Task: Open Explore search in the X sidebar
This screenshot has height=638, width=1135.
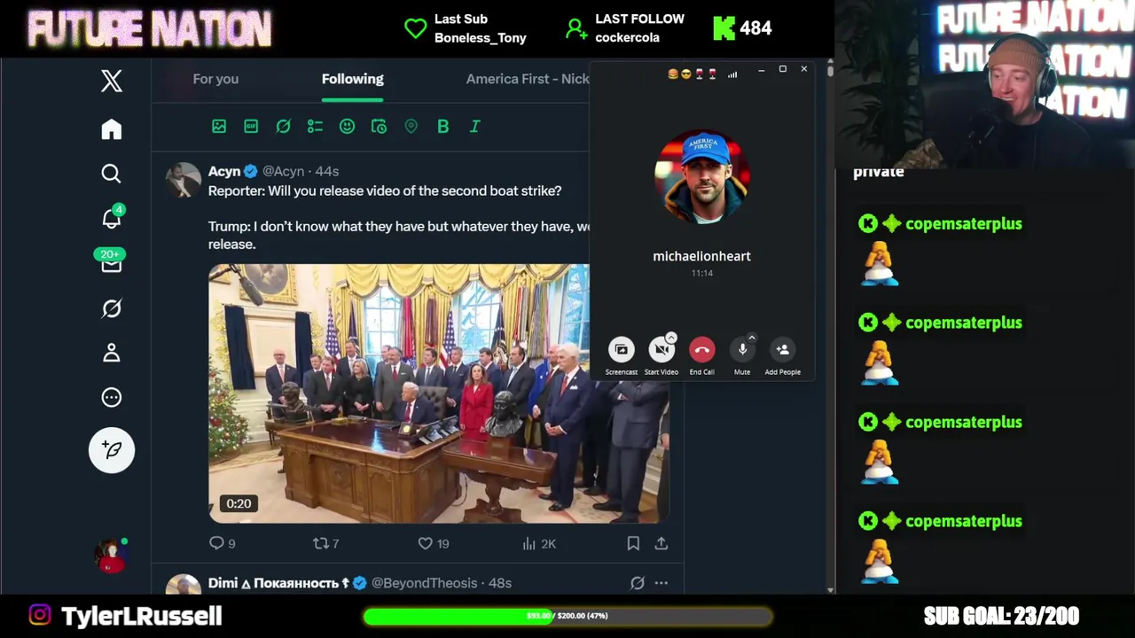Action: [x=111, y=174]
